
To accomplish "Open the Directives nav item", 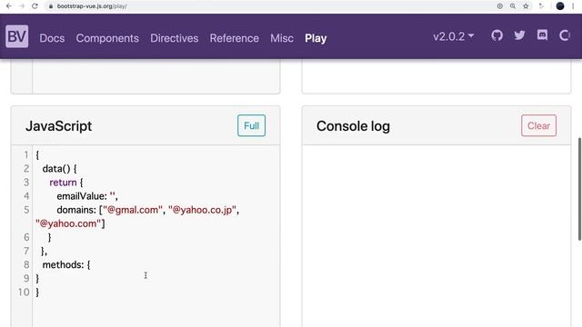I will click(x=174, y=38).
